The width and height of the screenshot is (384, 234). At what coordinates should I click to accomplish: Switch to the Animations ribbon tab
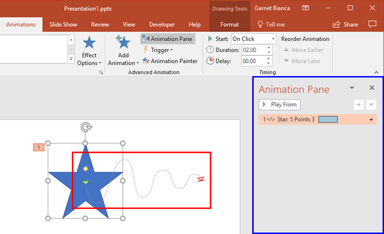(21, 25)
